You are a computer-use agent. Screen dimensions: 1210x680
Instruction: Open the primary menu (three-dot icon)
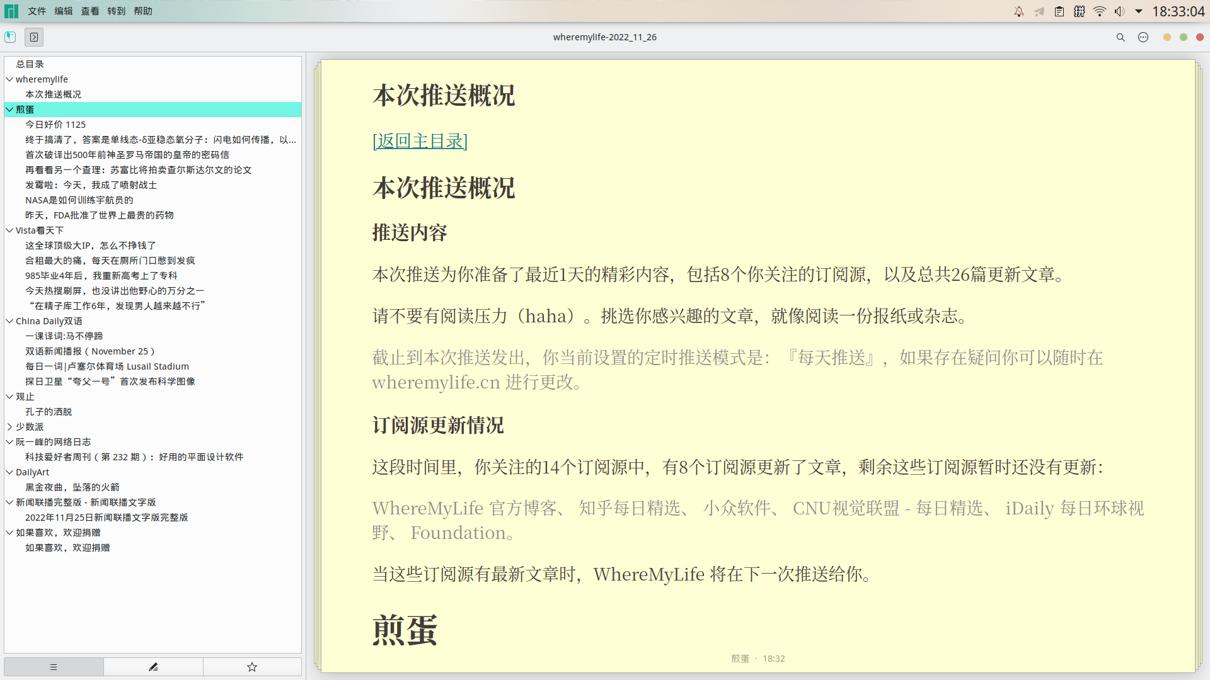(x=1144, y=37)
